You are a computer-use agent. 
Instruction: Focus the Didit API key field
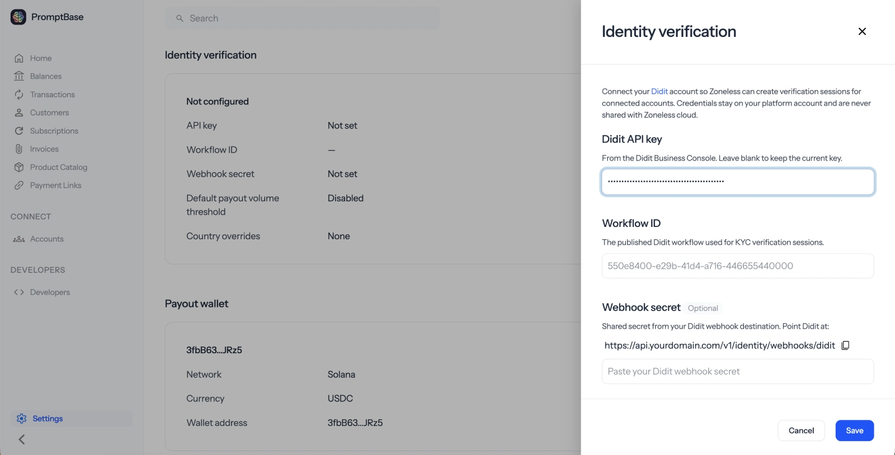(x=738, y=182)
